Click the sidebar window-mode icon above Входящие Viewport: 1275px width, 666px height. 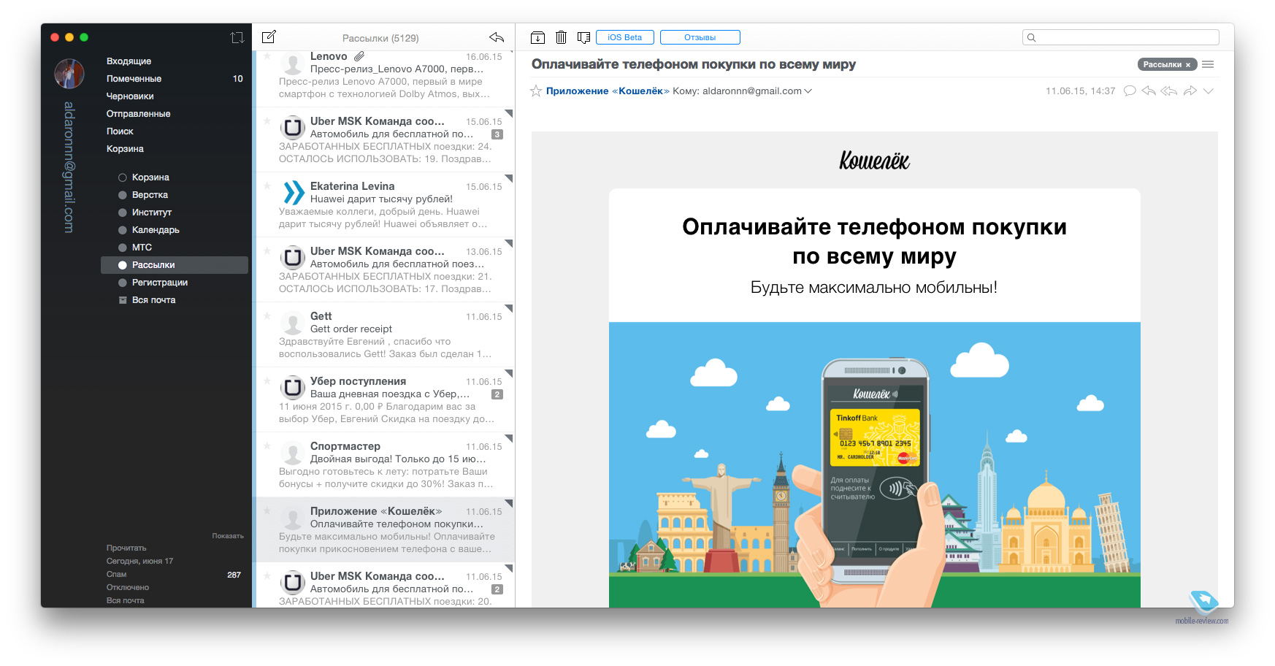pos(237,37)
